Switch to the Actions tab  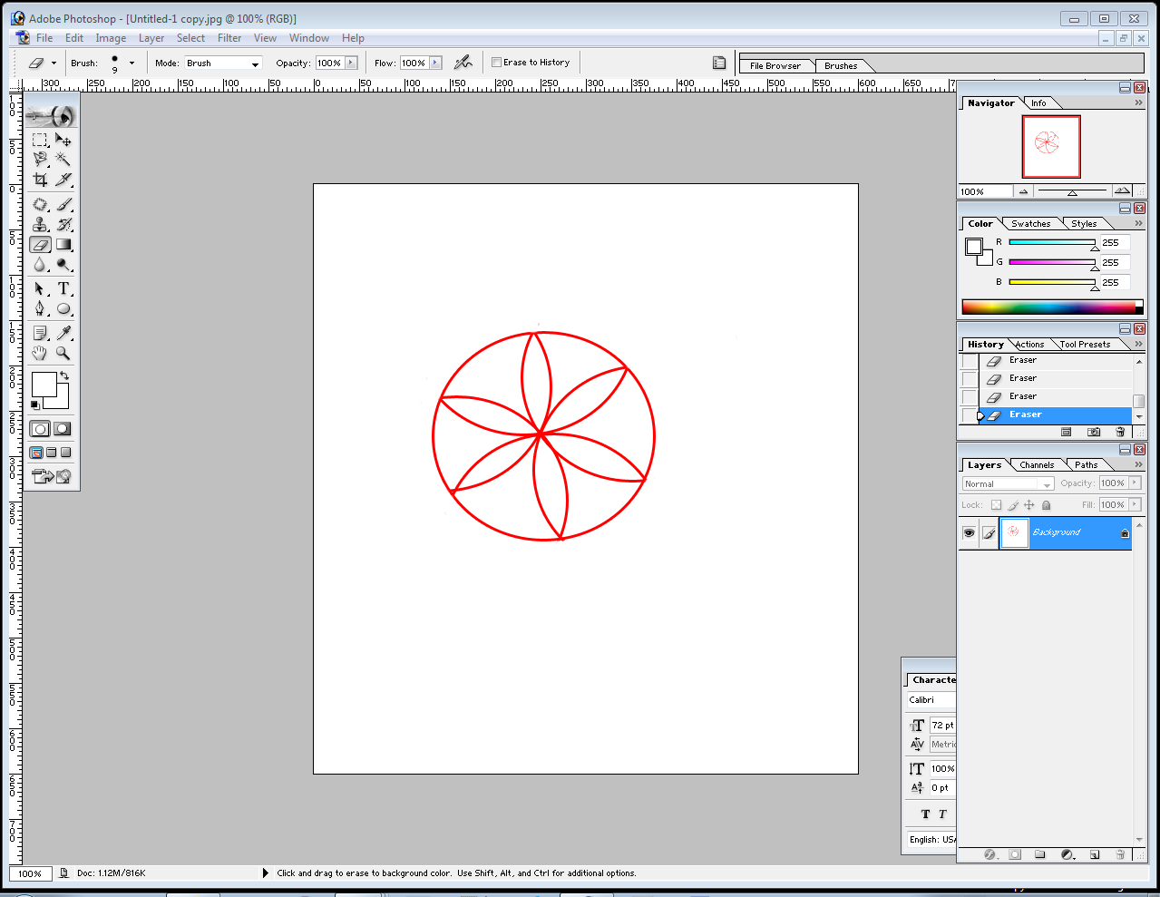pyautogui.click(x=1029, y=345)
